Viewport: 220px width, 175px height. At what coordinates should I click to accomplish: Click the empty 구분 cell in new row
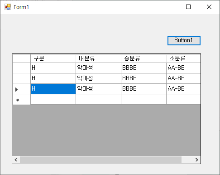coord(53,99)
